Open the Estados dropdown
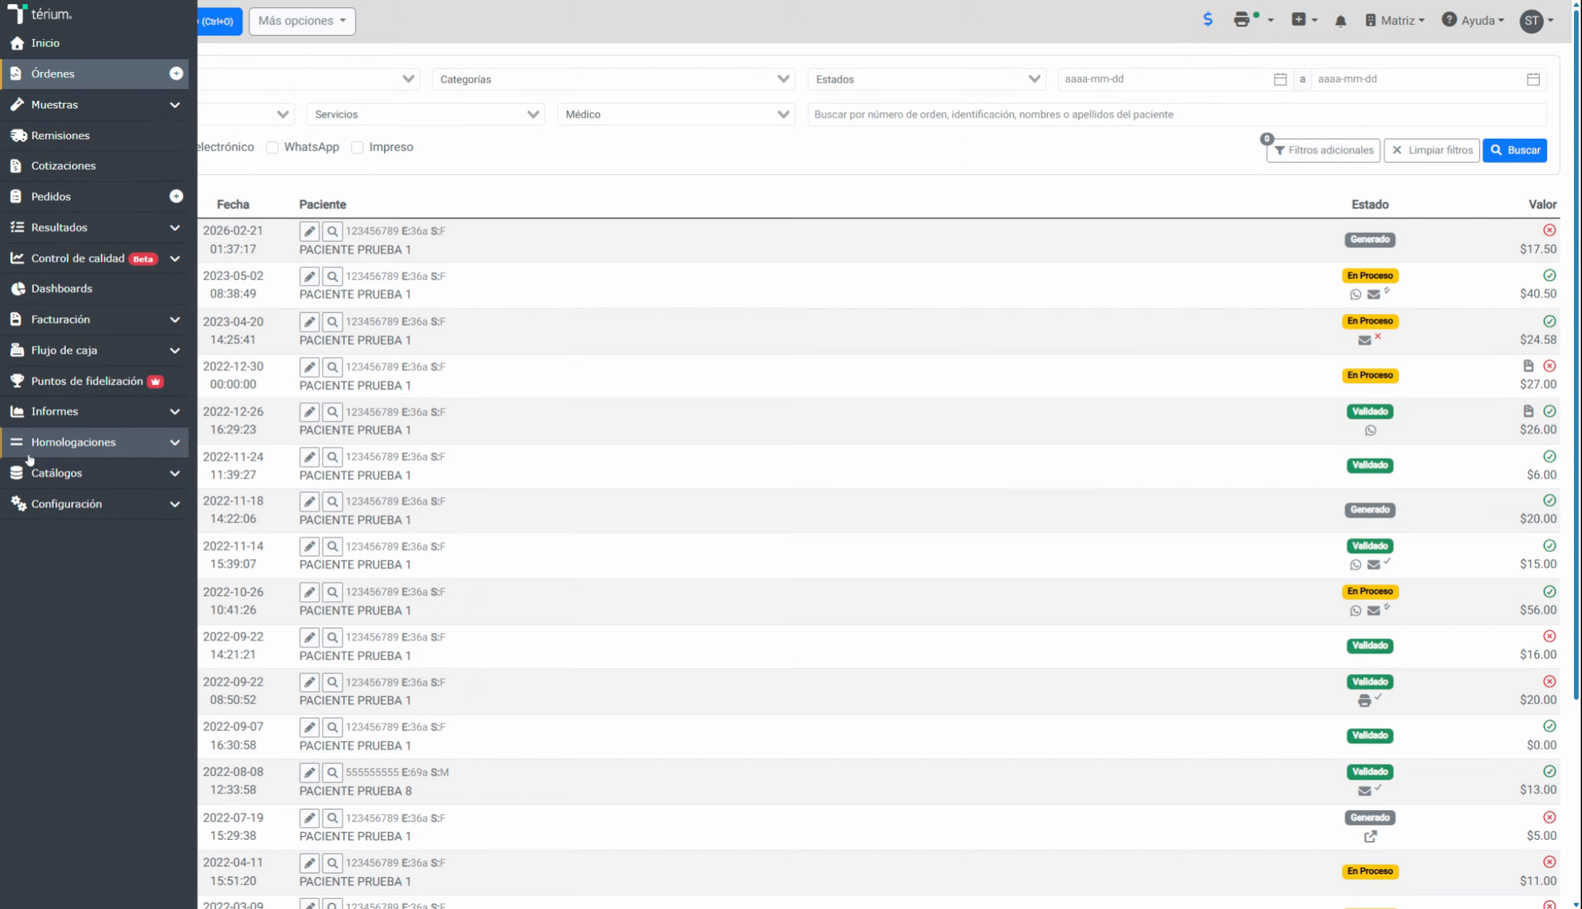 click(x=927, y=79)
